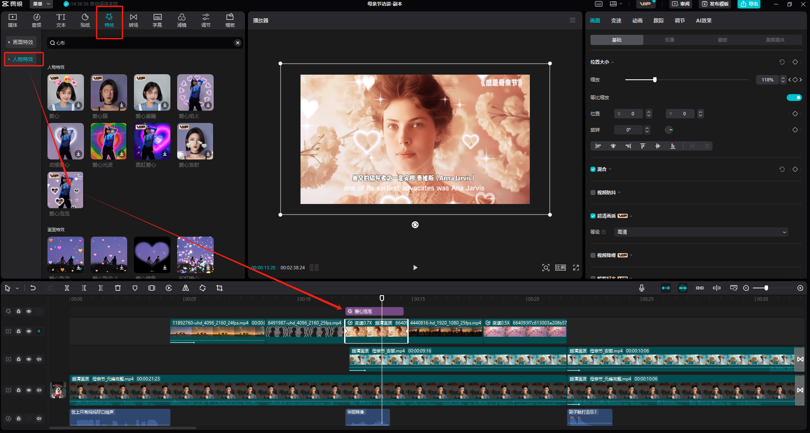
Task: Start voice recording with the microphone icon
Action: pyautogui.click(x=642, y=288)
